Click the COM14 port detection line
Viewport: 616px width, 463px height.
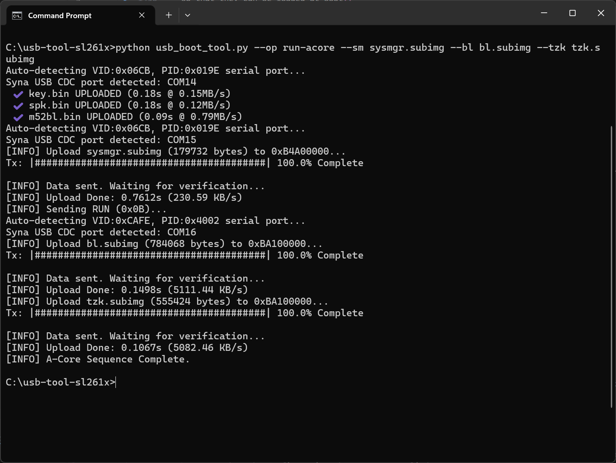(101, 82)
